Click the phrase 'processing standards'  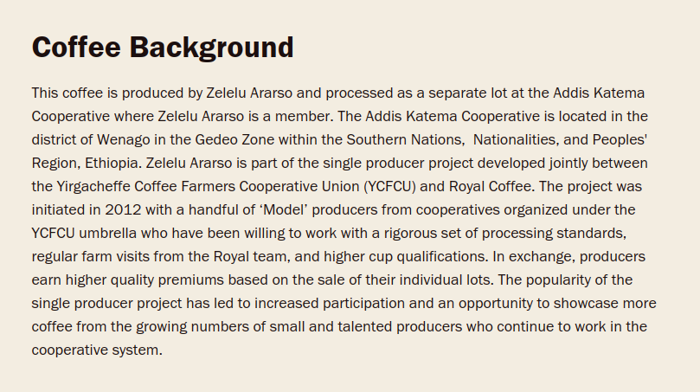553,233
